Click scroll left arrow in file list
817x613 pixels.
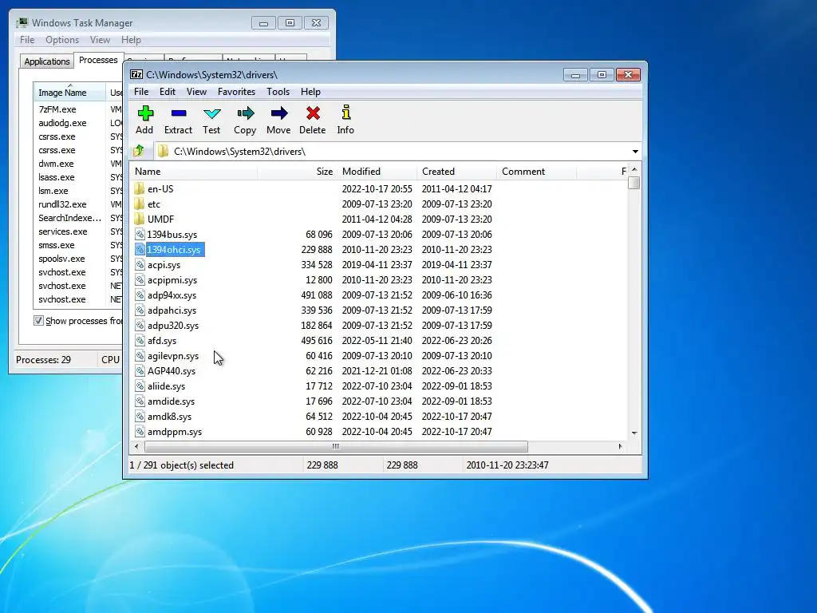[136, 446]
